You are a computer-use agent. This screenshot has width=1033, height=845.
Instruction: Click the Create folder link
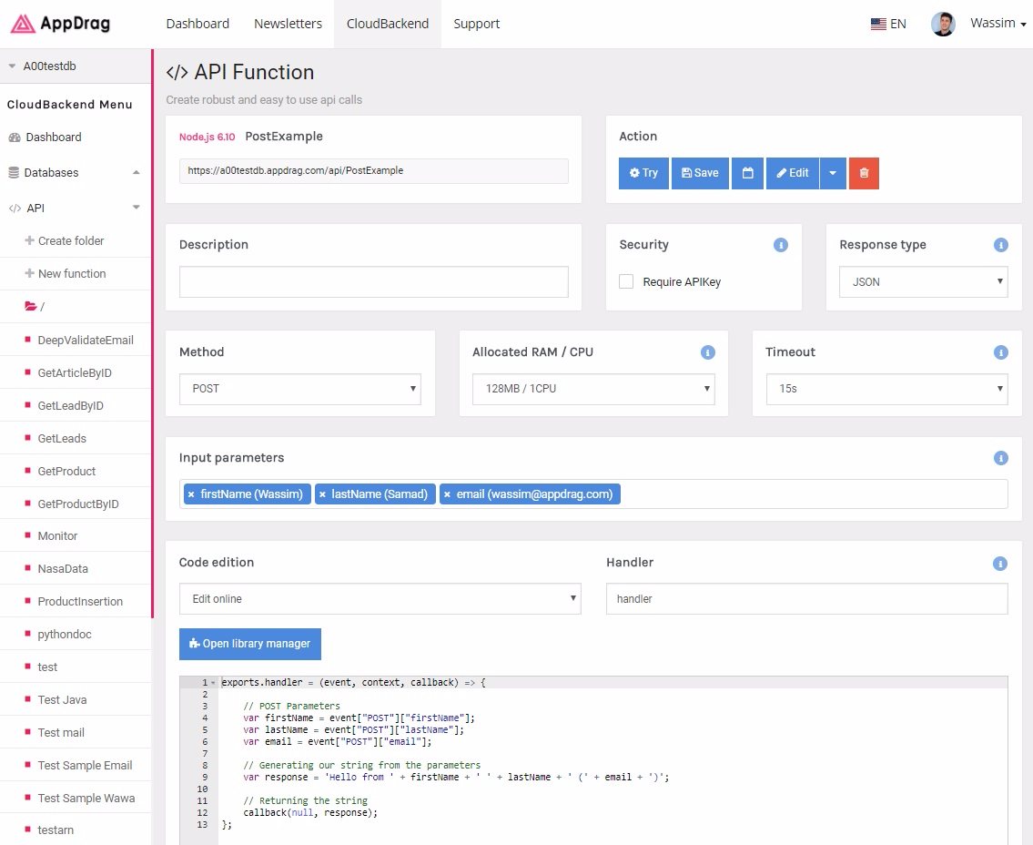tap(71, 241)
